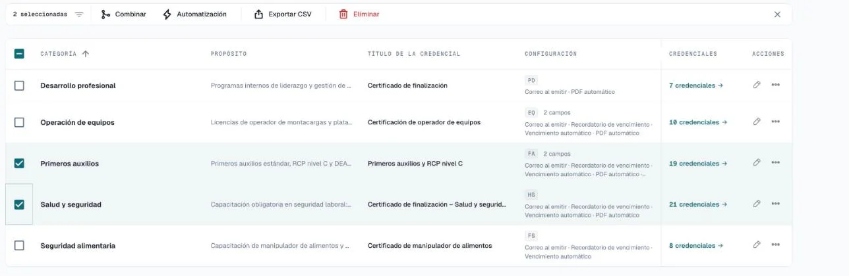849x276 pixels.
Task: Open more actions for Salud y seguridad
Action: point(775,204)
